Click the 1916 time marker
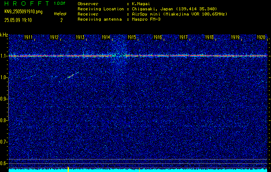The height and width of the screenshot is (172, 271). [x=158, y=37]
